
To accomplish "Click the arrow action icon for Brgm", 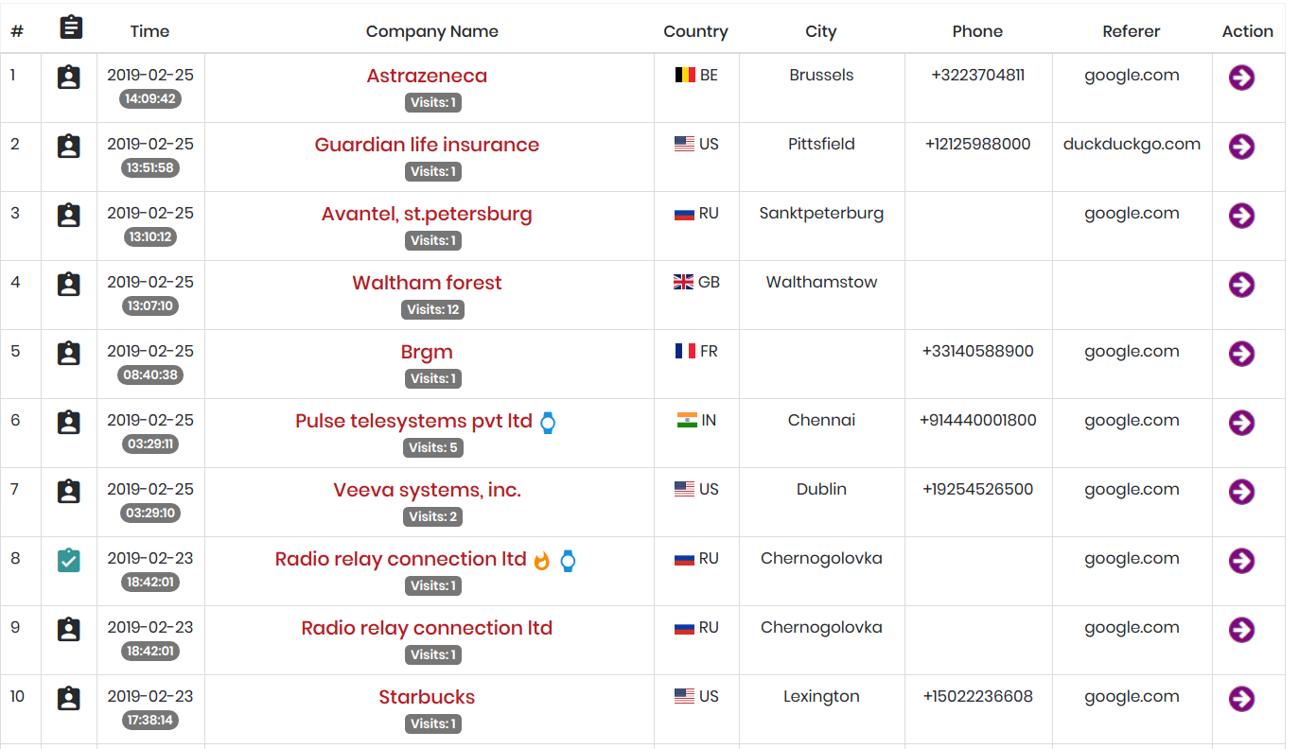I will 1241,354.
